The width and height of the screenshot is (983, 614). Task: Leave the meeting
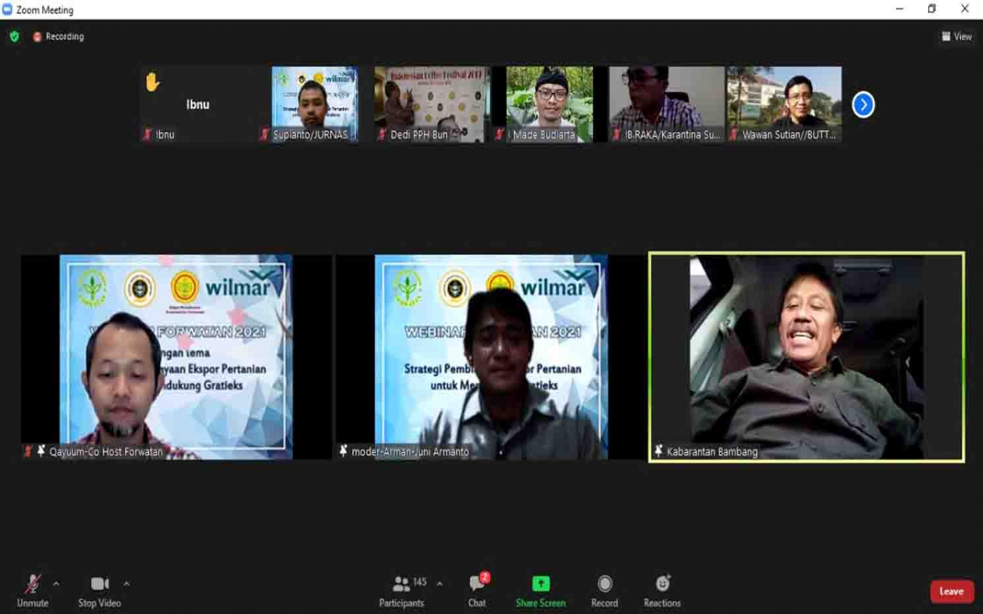tap(951, 592)
